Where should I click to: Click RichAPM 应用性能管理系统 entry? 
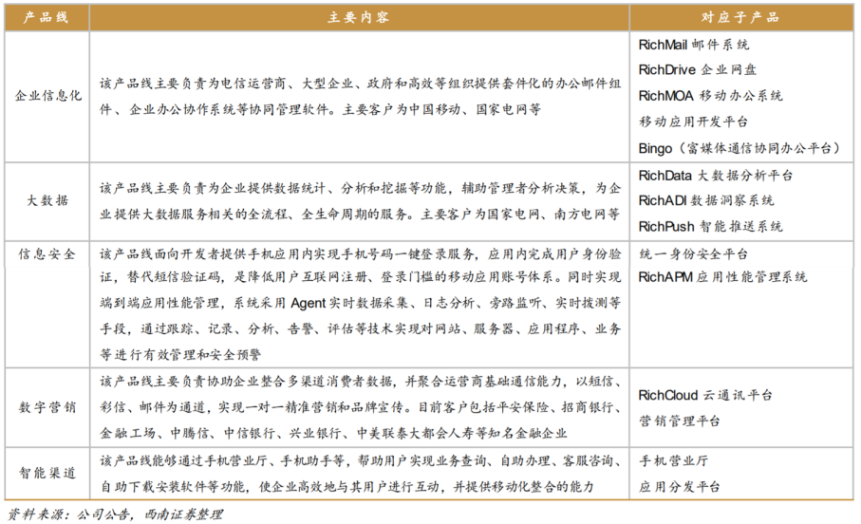(x=722, y=277)
